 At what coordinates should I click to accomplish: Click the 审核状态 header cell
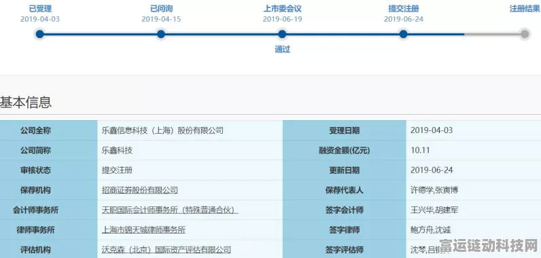[49, 170]
